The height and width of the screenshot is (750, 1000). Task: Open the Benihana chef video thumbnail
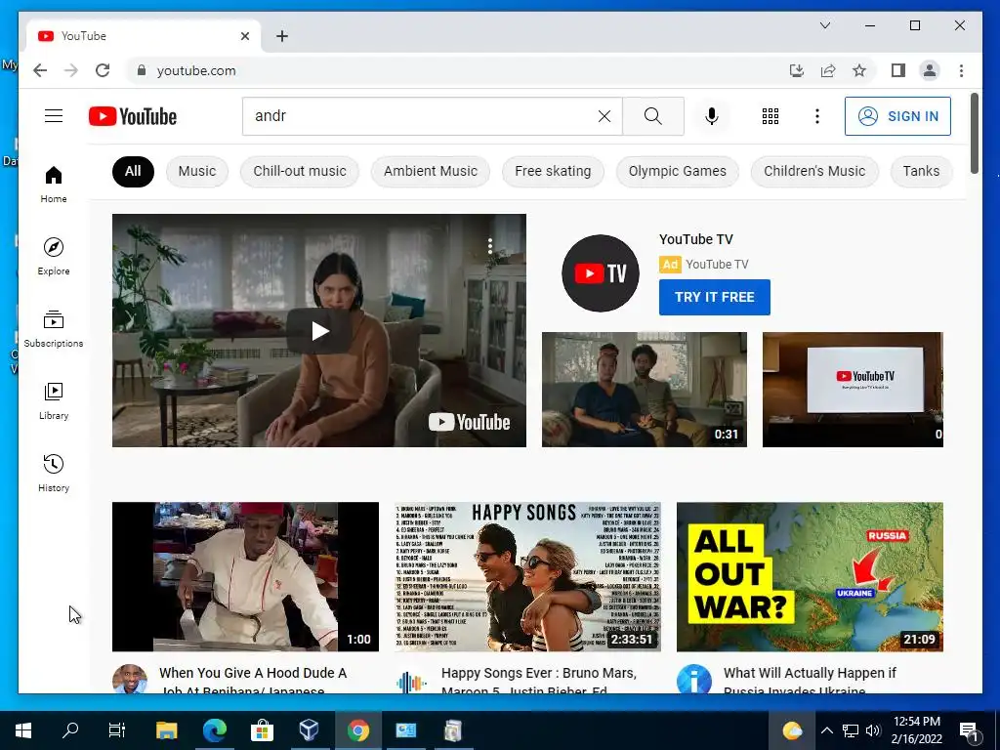(245, 576)
